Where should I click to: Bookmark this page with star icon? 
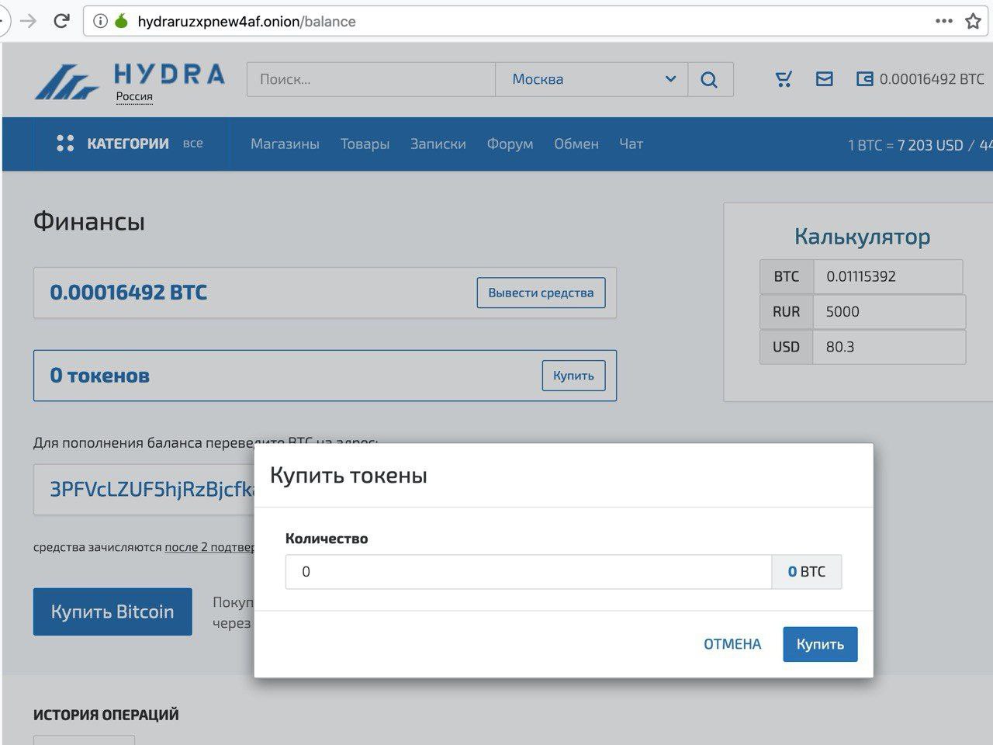click(x=974, y=21)
